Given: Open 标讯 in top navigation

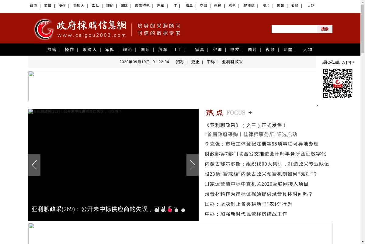Looking at the screenshot, I should [232, 6].
